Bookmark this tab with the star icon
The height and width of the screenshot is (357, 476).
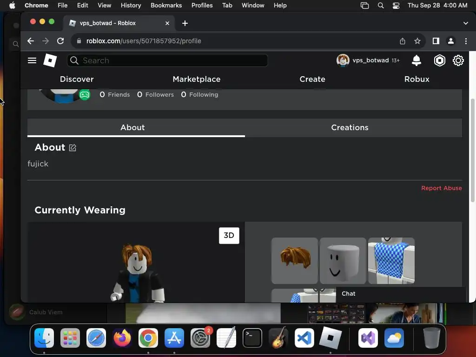(417, 41)
